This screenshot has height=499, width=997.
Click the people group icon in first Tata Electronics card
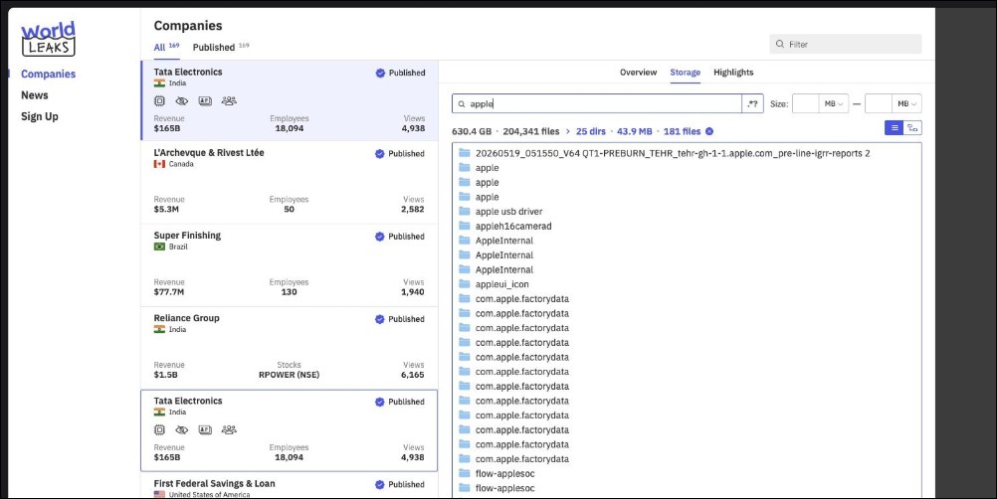click(x=229, y=101)
